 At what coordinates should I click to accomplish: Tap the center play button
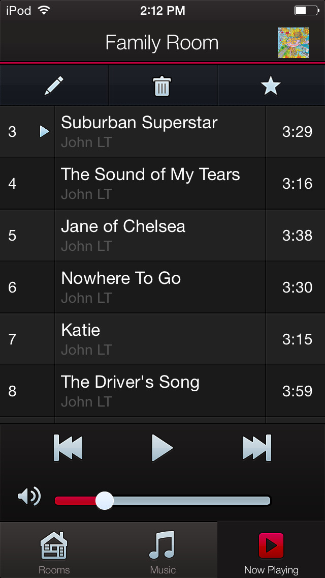pos(162,448)
